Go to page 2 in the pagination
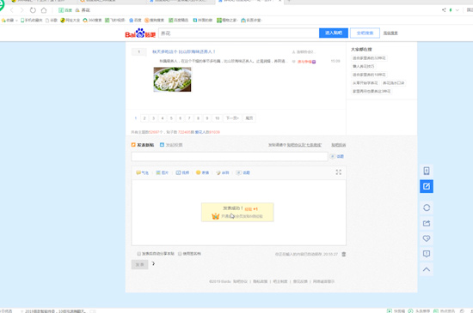This screenshot has width=473, height=313. coord(144,118)
